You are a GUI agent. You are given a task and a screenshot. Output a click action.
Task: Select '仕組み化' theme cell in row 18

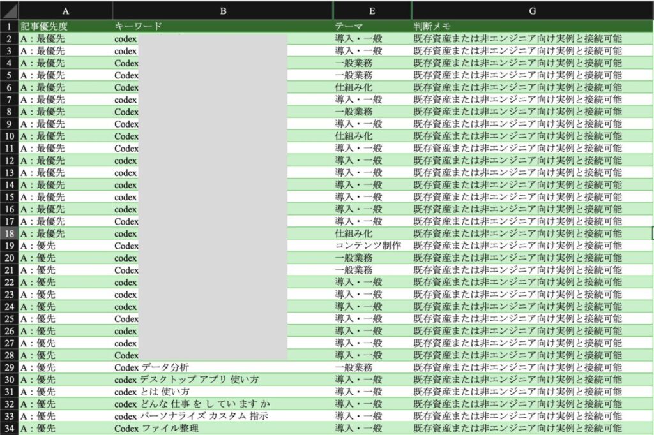pyautogui.click(x=372, y=233)
